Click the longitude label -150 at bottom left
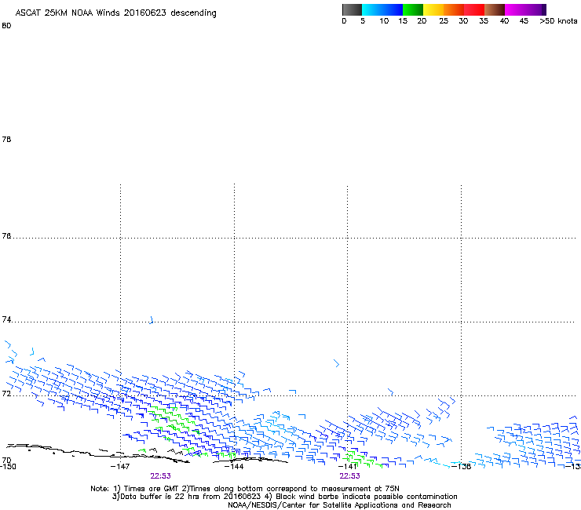Viewport: 581px width, 510px height. 8,467
